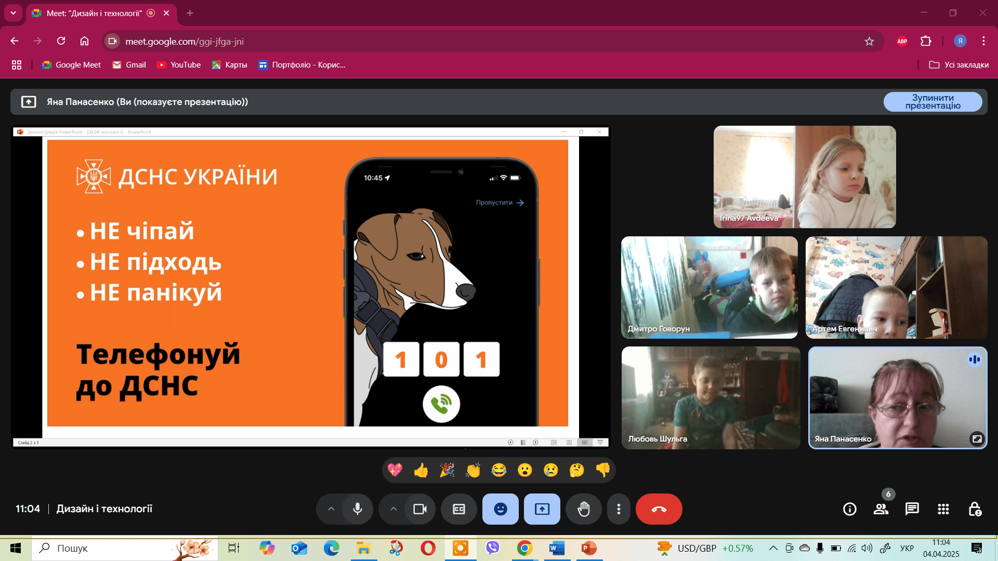Expand the Усі закладки folder

(x=958, y=65)
